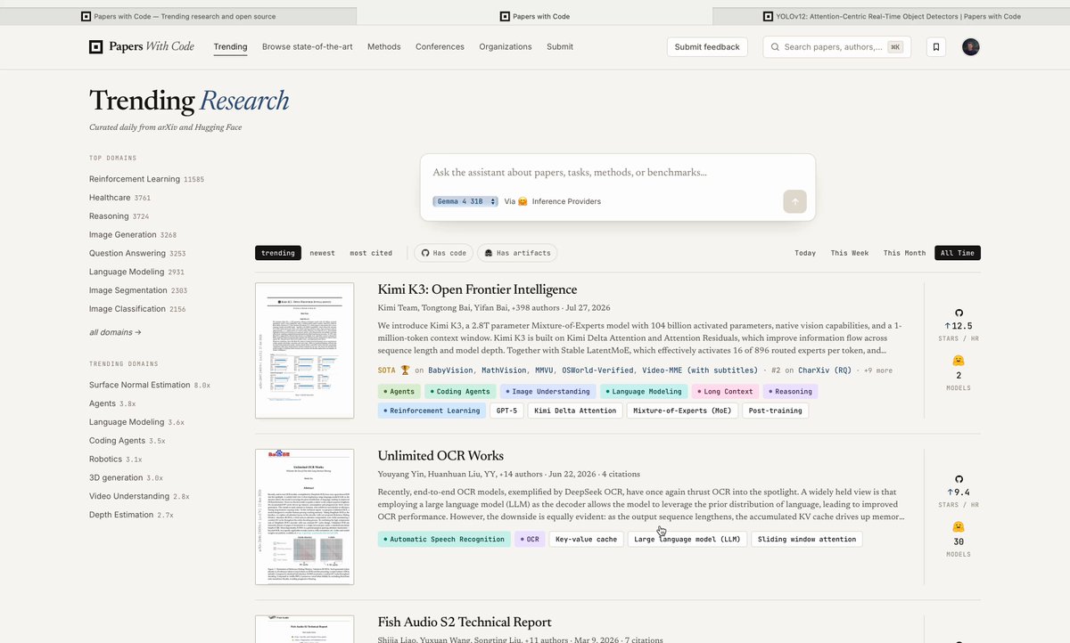Viewport: 1070px width, 643px height.
Task: Open the Unlimited OCR Works paper thumbnail
Action: tap(304, 517)
